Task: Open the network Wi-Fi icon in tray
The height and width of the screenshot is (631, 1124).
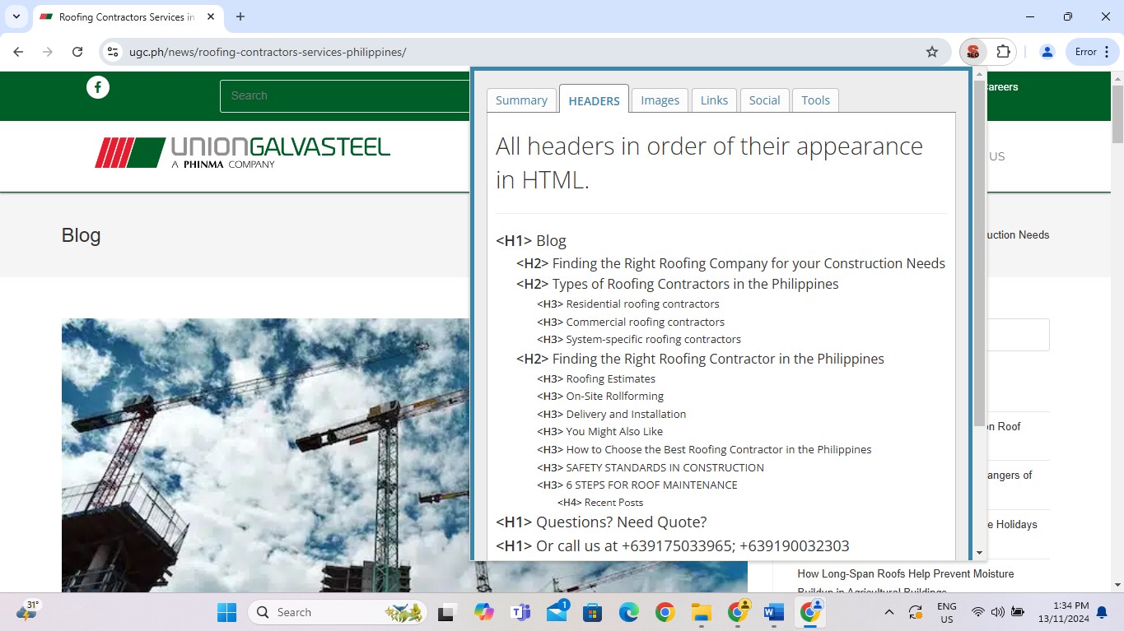Action: click(x=978, y=612)
